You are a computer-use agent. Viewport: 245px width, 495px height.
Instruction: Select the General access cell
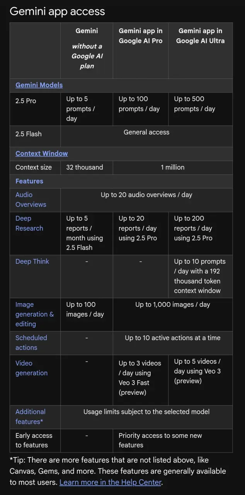coord(146,132)
